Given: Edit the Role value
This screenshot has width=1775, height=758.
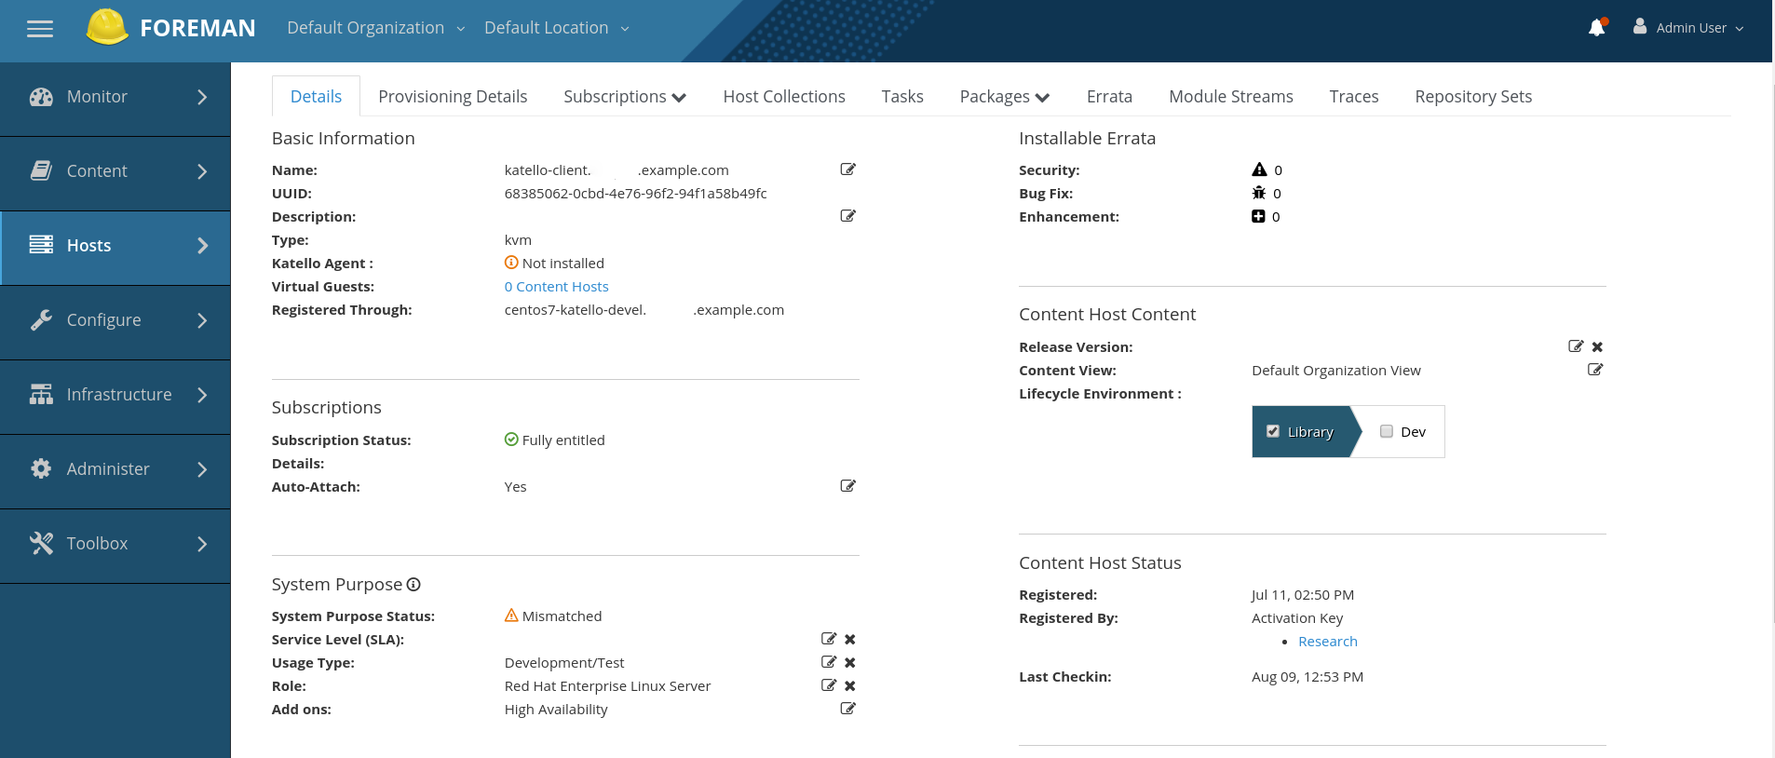Looking at the screenshot, I should (829, 685).
